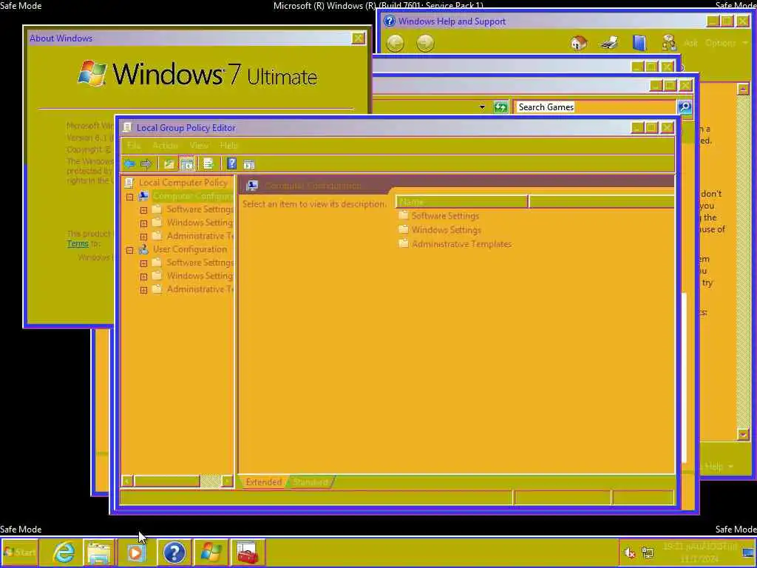Collapse the User Configuration tree node
Screen dimensions: 757x568
click(x=129, y=250)
